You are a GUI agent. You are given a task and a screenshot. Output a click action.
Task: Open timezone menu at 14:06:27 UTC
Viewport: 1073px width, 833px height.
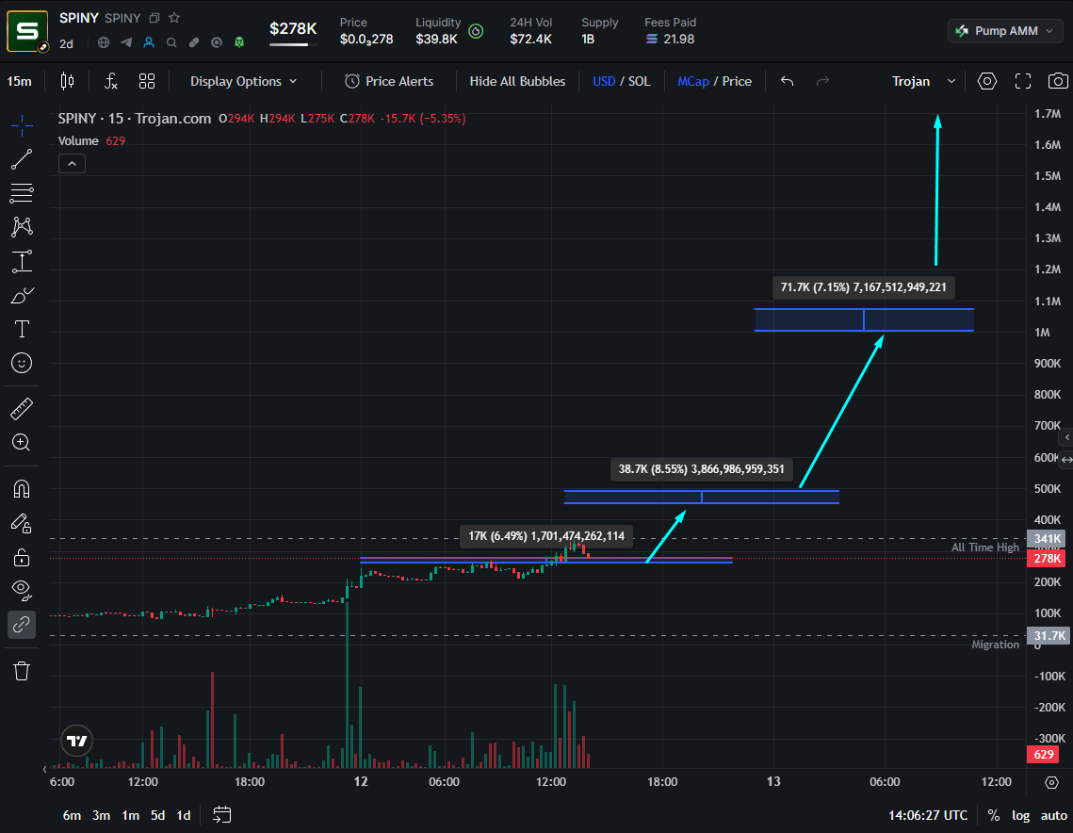coord(928,815)
